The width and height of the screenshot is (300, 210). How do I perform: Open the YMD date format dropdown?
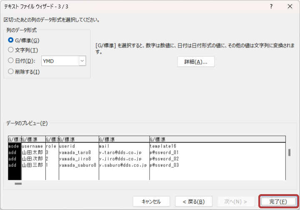[82, 61]
